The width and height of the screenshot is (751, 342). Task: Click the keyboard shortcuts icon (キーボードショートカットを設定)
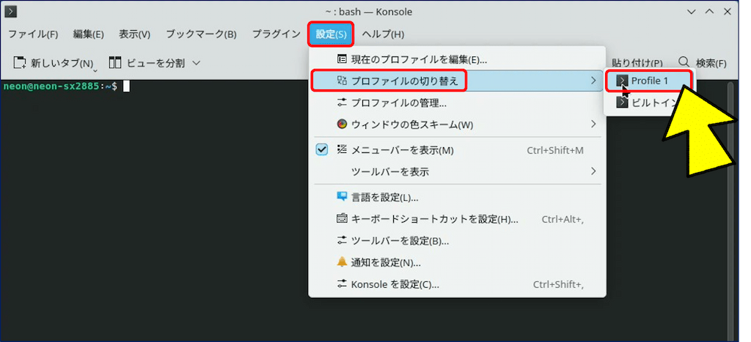(342, 218)
